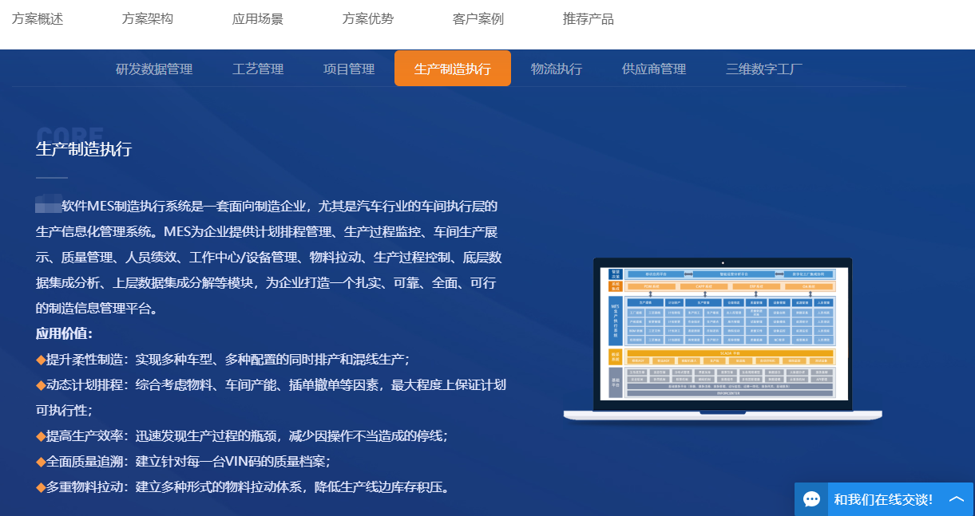The image size is (975, 516).
Task: Collapse the chat widget via the up chevron
Action: 957,498
